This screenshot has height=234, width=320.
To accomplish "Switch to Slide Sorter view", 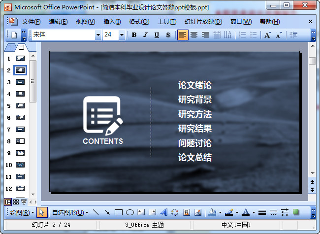I will click(16, 202).
